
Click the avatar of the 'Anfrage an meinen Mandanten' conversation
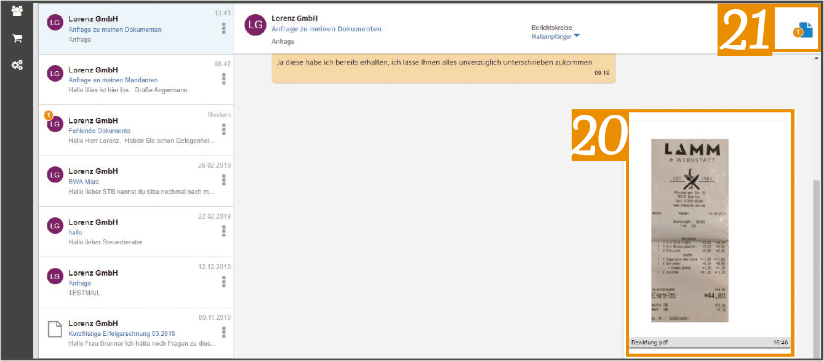click(55, 74)
